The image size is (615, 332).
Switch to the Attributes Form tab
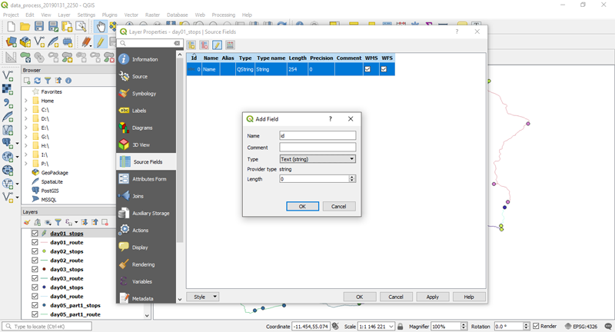146,179
